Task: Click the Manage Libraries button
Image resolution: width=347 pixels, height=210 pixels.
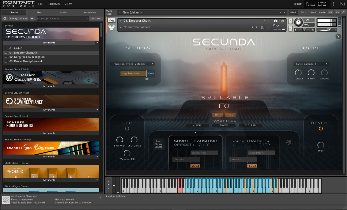Action: [19, 18]
